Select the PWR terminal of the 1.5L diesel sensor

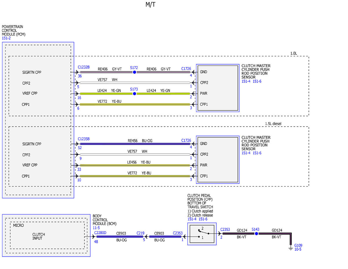[204, 165]
